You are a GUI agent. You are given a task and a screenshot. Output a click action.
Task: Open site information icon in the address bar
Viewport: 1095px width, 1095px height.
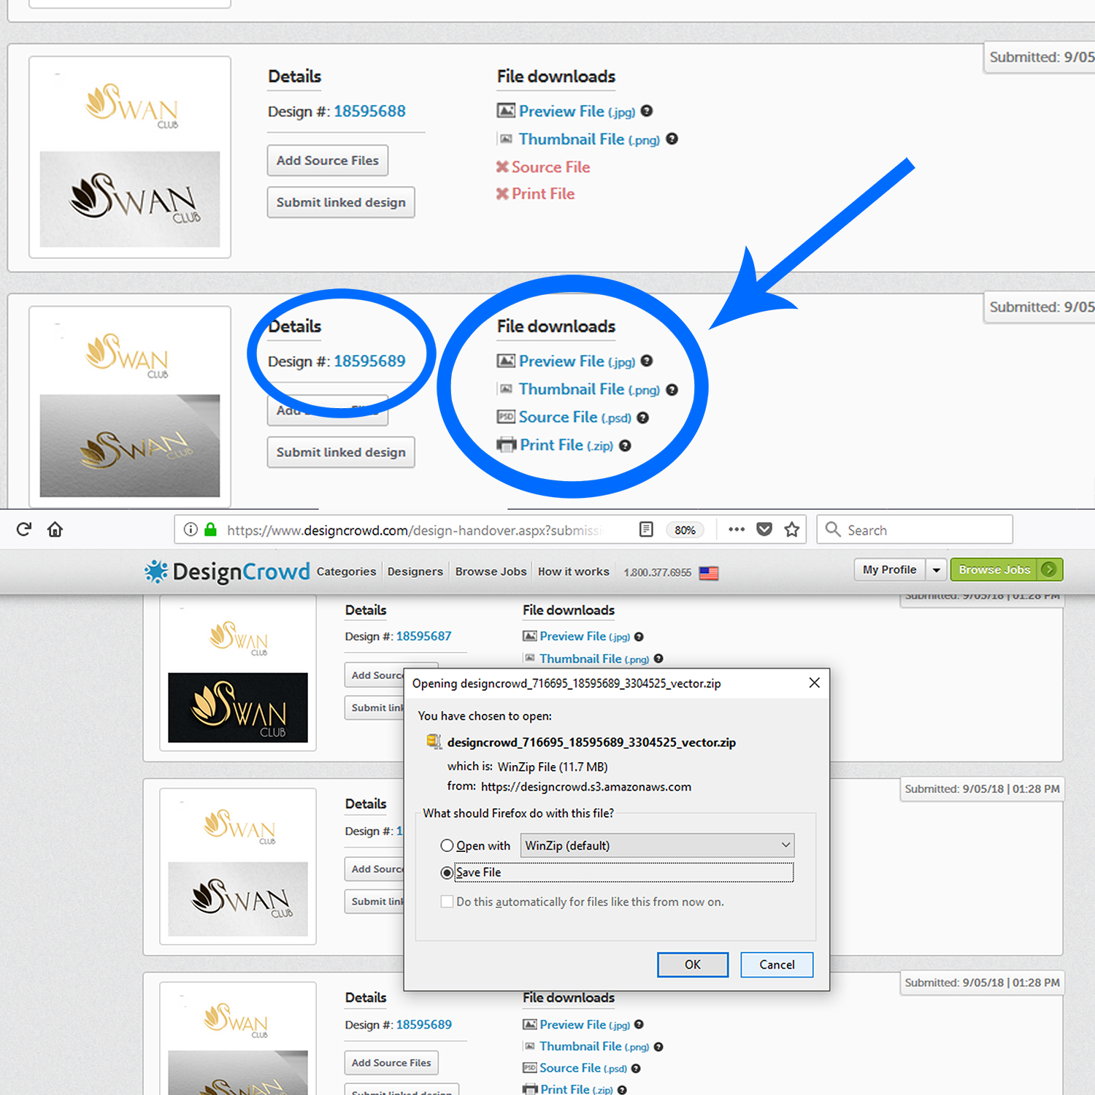click(191, 529)
